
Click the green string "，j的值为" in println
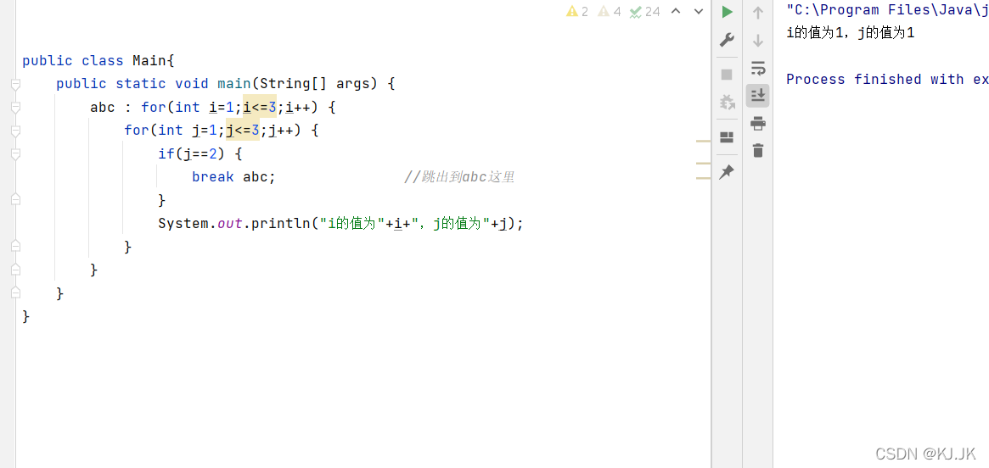452,224
